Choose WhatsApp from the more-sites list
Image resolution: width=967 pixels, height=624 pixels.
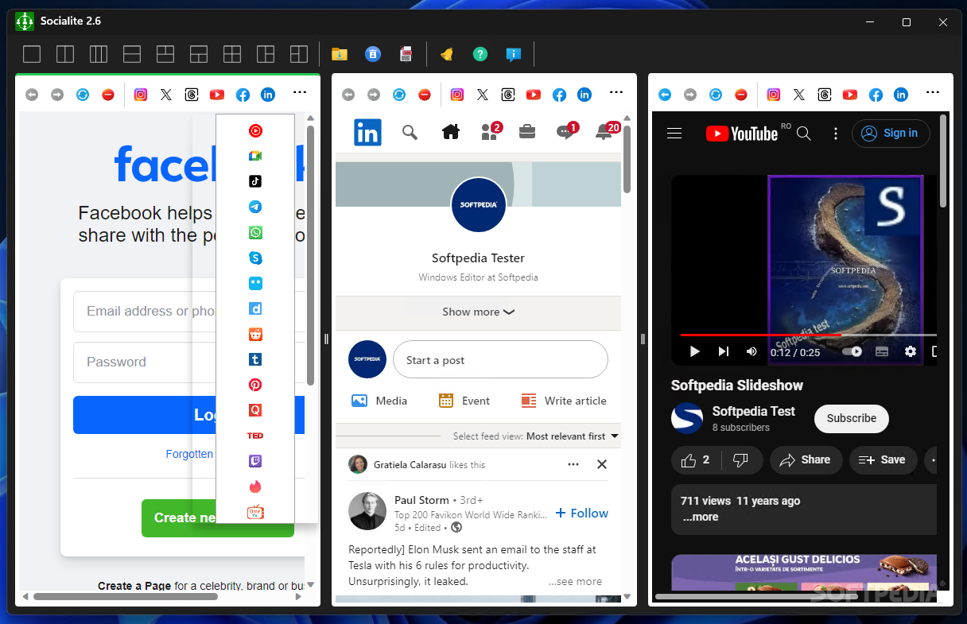click(x=255, y=232)
